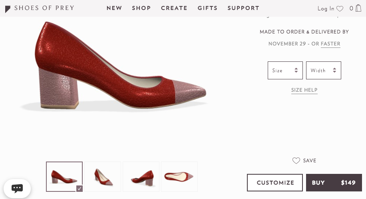Image resolution: width=366 pixels, height=199 pixels.
Task: Click the Log In link
Action: (x=326, y=8)
